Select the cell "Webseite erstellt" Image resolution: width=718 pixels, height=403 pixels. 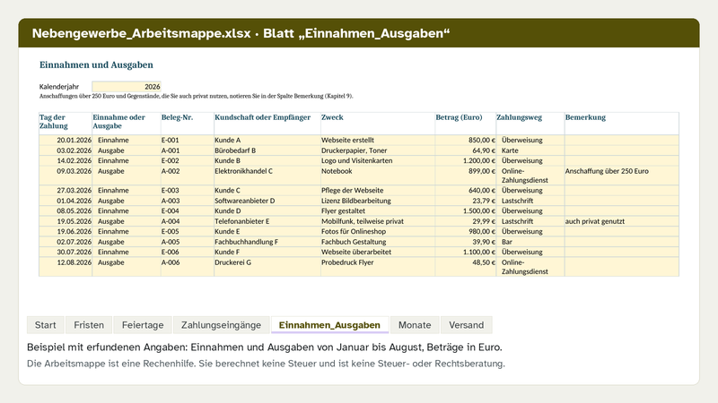point(378,141)
